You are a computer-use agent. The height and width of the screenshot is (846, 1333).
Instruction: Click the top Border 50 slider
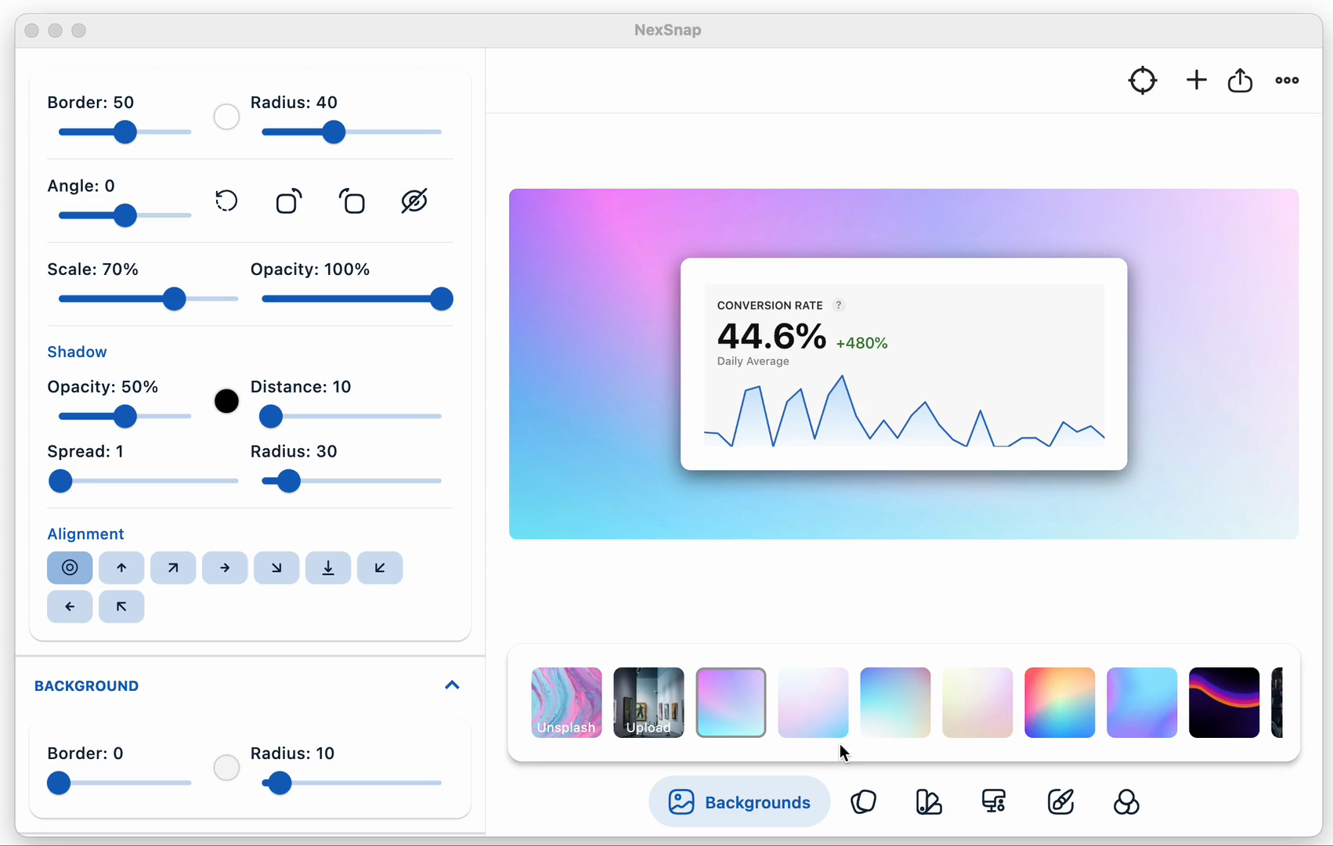point(125,132)
